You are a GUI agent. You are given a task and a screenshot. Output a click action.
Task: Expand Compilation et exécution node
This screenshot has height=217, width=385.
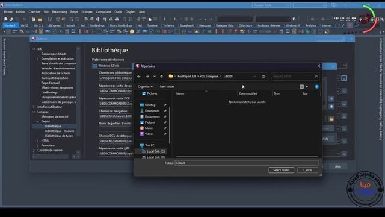pos(37,59)
